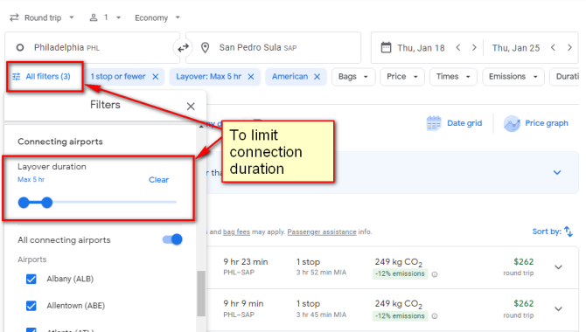Select the Thu, Jan 18 departure date
Image resolution: width=586 pixels, height=332 pixels.
pyautogui.click(x=421, y=48)
